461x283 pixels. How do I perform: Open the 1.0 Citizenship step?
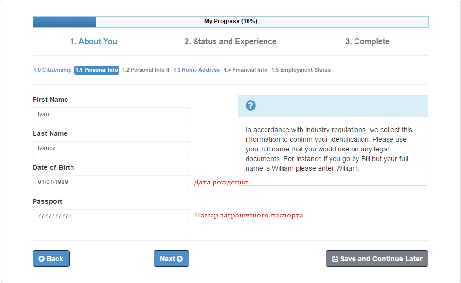coord(53,70)
